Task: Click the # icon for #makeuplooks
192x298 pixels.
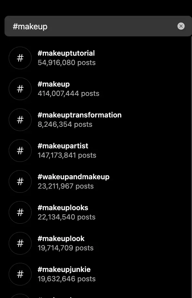Action: [x=20, y=212]
